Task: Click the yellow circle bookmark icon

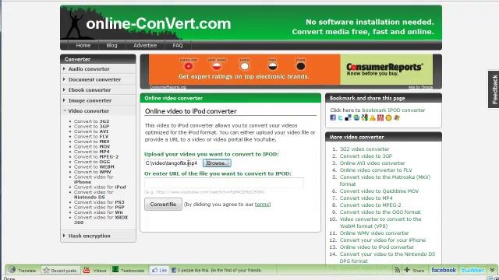Action: tap(388, 117)
